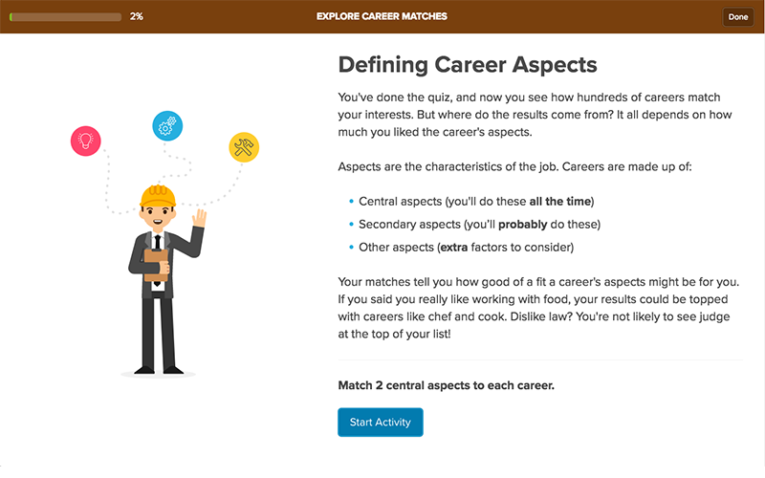
Task: Click the 2% progress label
Action: click(x=136, y=16)
